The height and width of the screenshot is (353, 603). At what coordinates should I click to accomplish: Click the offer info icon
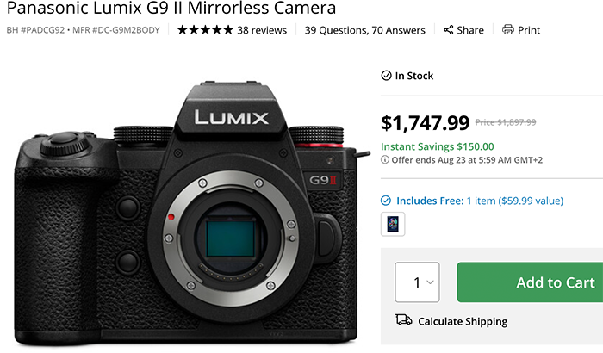click(x=385, y=159)
